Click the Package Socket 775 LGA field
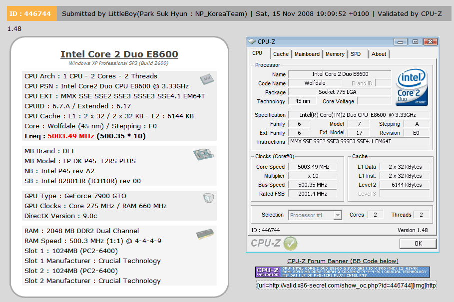454x302 pixels. (340, 92)
